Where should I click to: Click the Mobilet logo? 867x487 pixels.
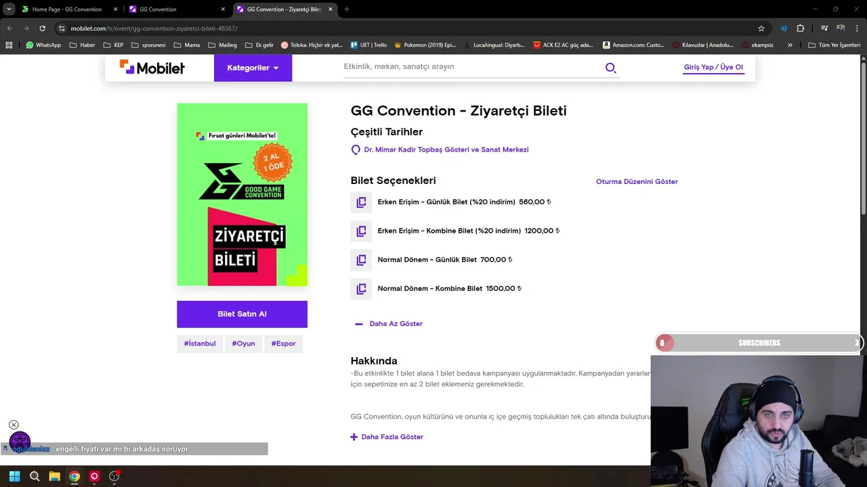152,67
